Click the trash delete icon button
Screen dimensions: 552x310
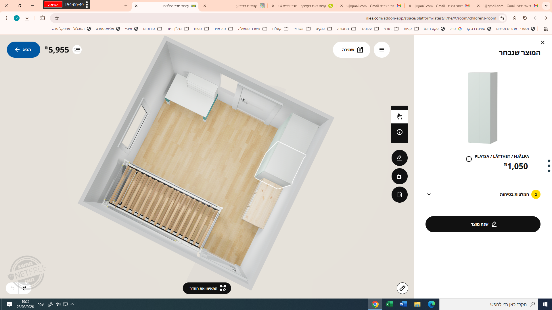[399, 195]
